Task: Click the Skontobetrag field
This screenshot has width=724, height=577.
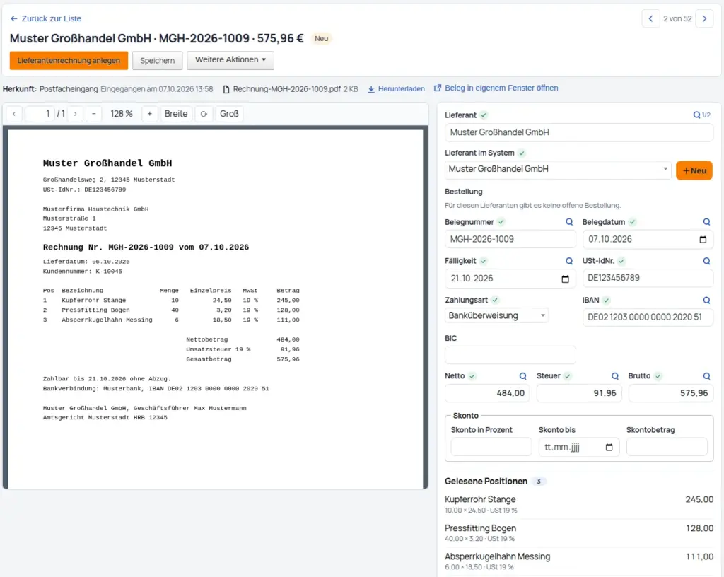Action: (667, 448)
